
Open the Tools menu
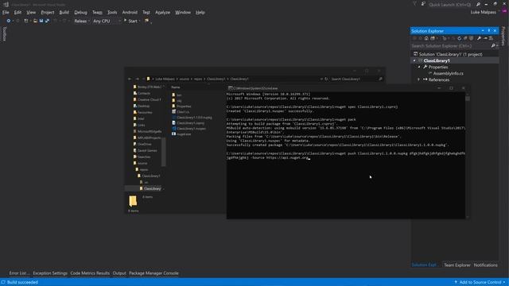(112, 13)
